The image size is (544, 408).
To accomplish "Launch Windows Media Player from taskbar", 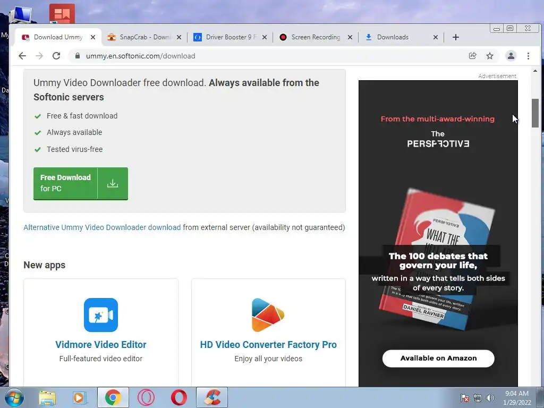I will pyautogui.click(x=80, y=397).
